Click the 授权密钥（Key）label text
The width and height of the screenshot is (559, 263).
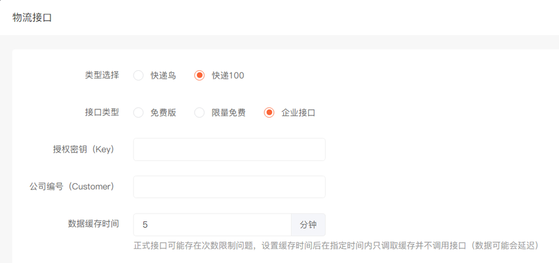(x=84, y=150)
